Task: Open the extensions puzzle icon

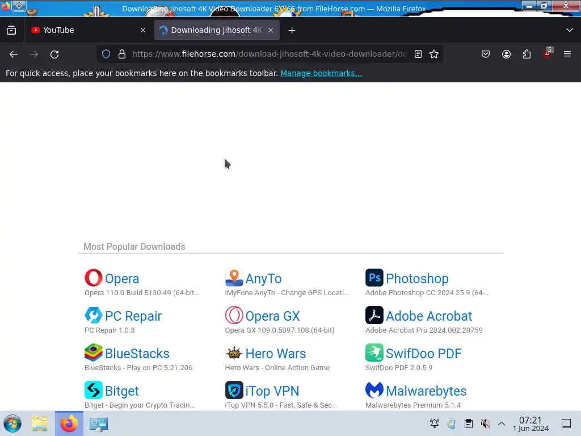Action: point(527,54)
